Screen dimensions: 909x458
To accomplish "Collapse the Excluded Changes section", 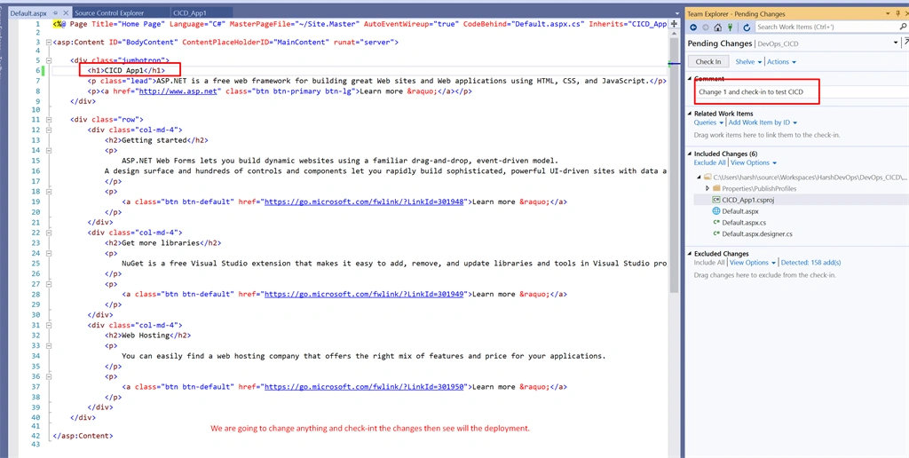I will [x=690, y=254].
